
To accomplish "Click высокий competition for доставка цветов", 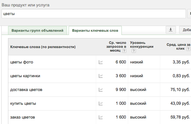I will (x=138, y=90).
